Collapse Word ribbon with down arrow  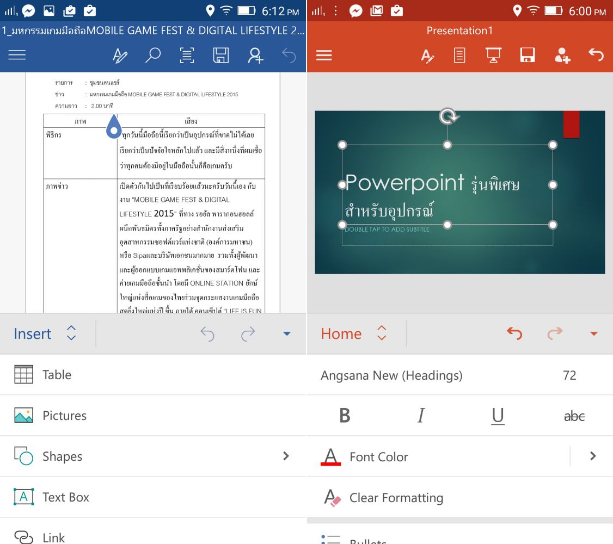pyautogui.click(x=287, y=333)
